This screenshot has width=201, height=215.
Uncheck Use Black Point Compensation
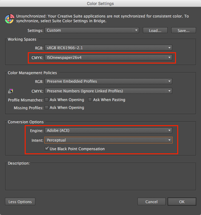[47, 149]
